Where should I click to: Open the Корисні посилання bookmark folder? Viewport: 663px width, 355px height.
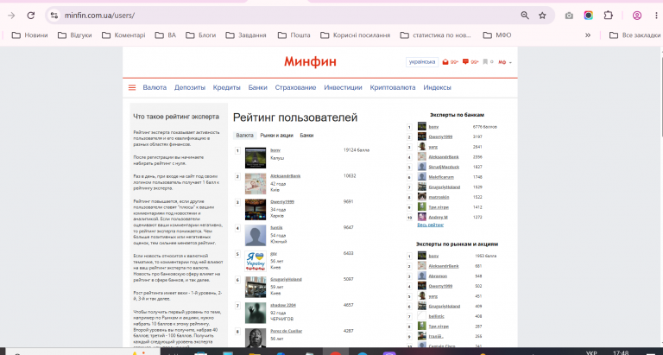tap(355, 35)
